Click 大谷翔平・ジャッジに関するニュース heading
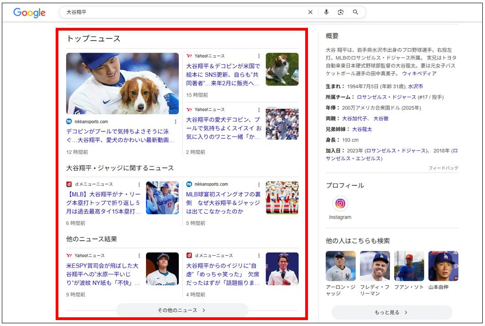Image resolution: width=485 pixels, height=326 pixels. pos(120,168)
